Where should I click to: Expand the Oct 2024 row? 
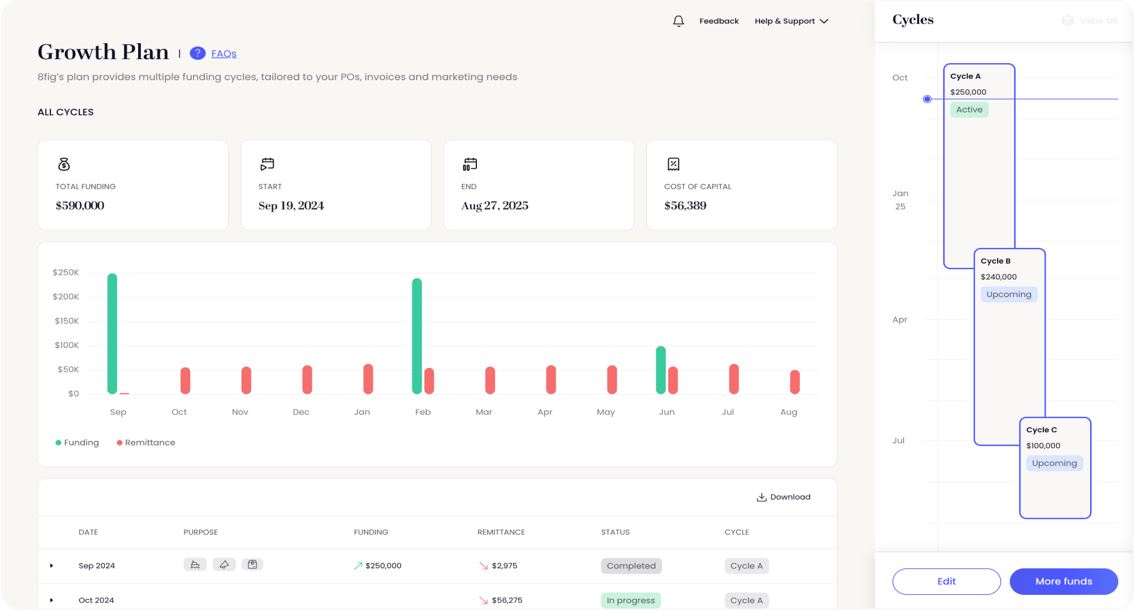point(51,600)
